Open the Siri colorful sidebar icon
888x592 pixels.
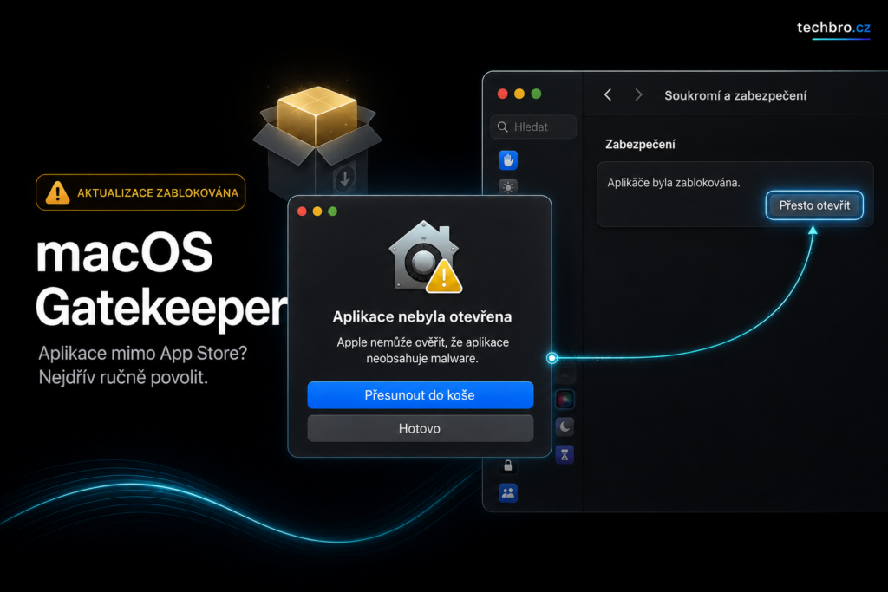565,400
